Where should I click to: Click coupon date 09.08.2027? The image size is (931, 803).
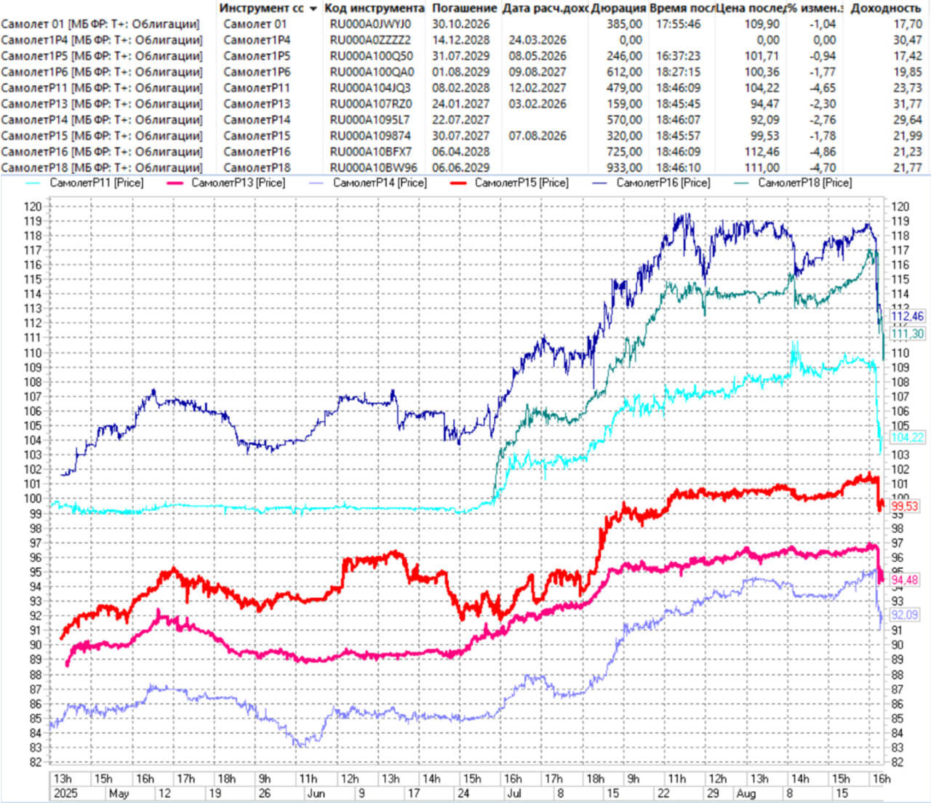pos(538,72)
